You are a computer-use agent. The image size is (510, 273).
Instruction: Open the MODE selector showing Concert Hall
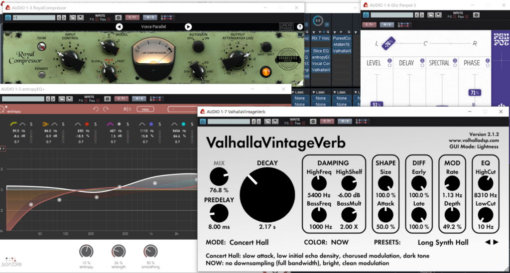(249, 242)
